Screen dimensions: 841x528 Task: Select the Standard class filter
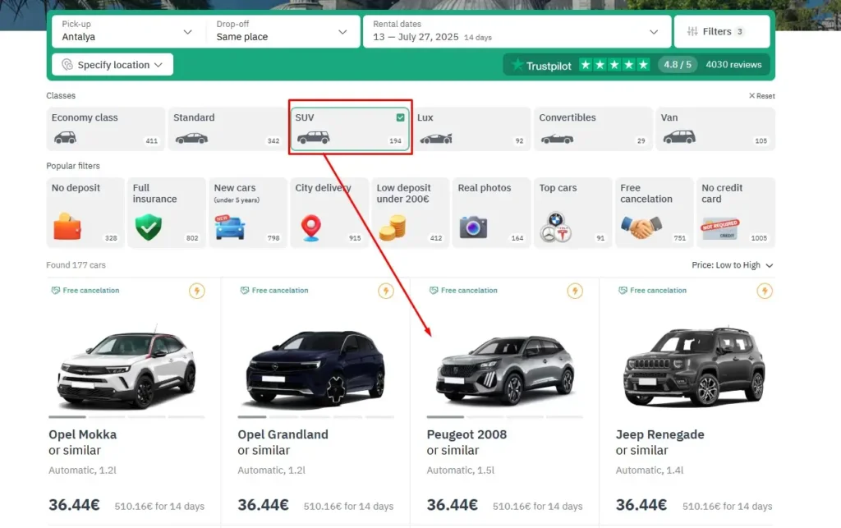click(x=227, y=129)
